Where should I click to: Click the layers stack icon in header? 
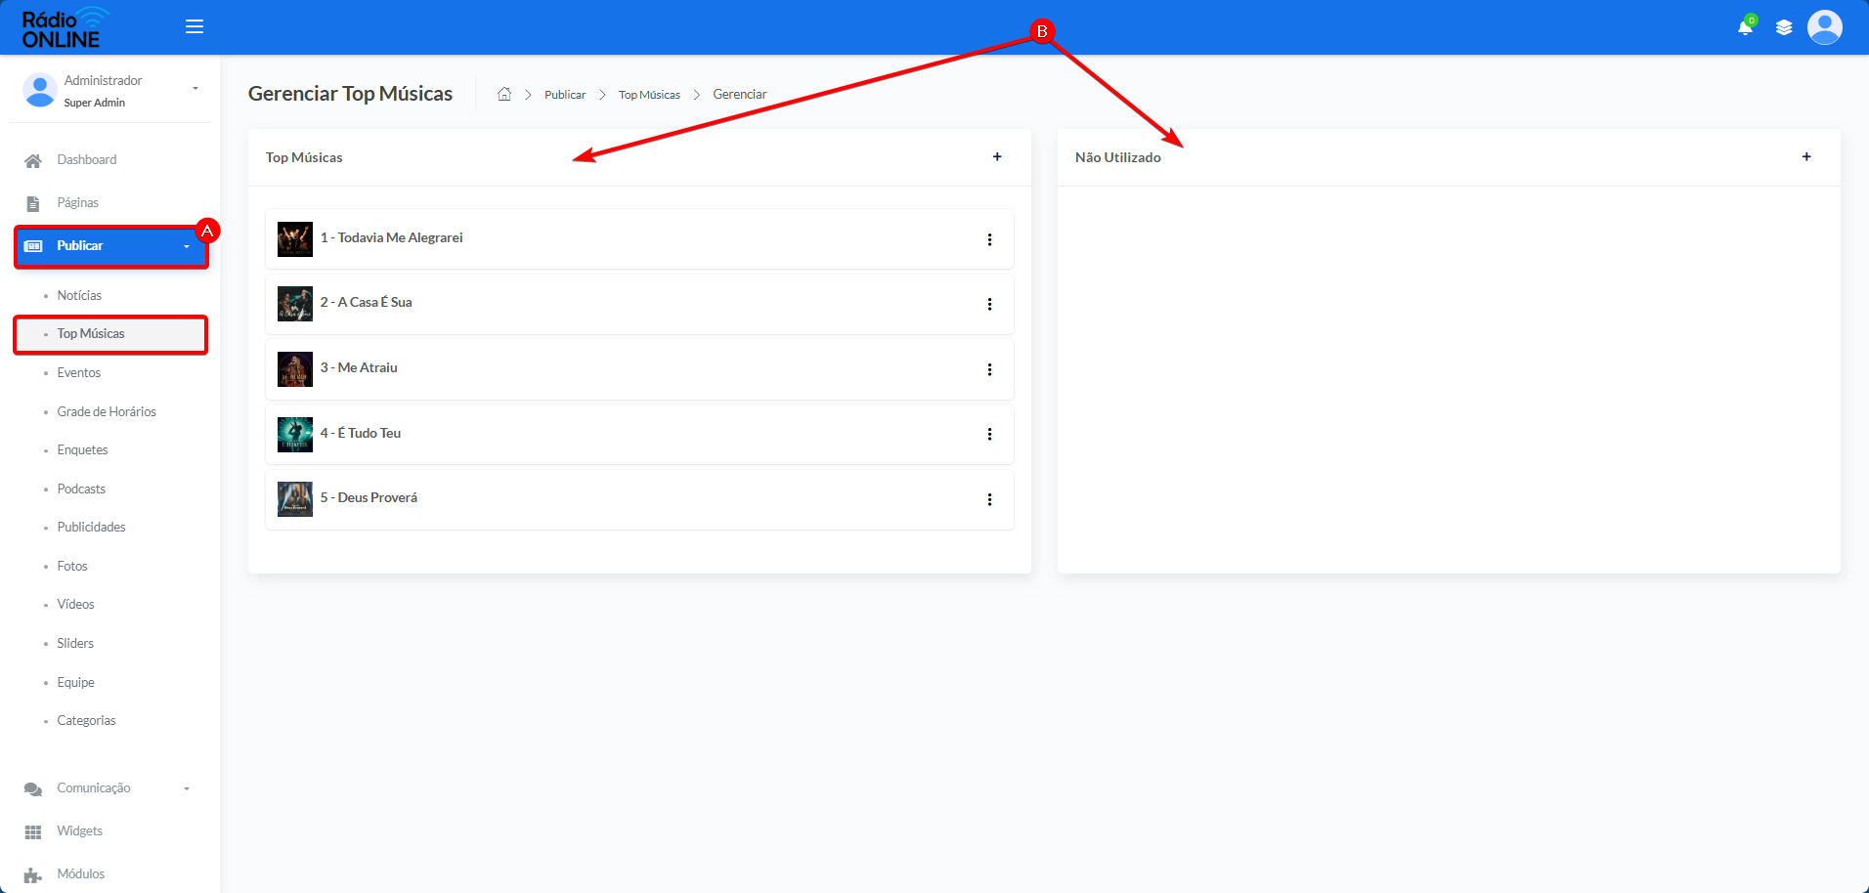(x=1784, y=27)
